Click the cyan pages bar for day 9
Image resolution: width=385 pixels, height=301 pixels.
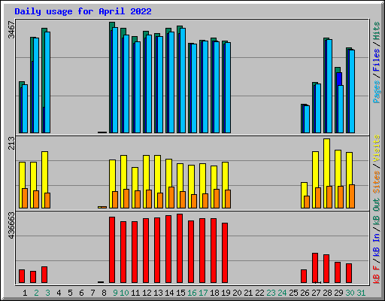115,81
